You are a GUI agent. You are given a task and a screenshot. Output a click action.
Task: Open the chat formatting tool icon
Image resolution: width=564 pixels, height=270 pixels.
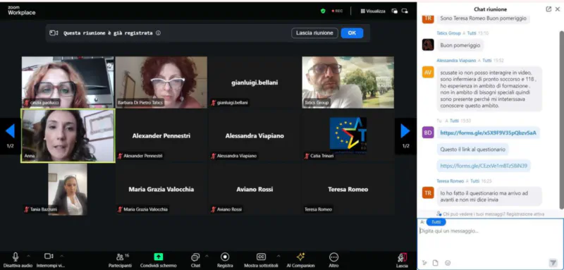click(425, 263)
